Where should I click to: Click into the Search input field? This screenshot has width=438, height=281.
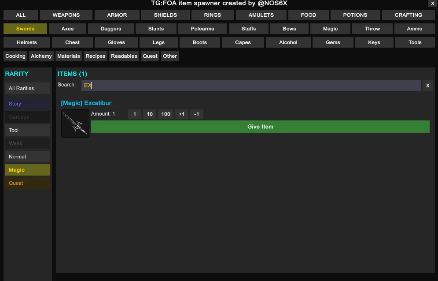point(251,86)
